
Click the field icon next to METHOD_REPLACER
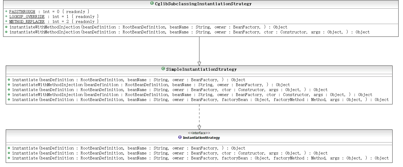coord(6,22)
